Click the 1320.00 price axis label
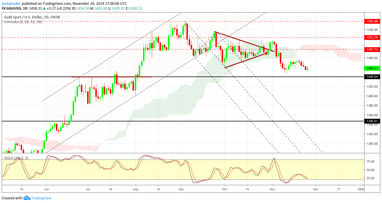Screen dimensions: 382x203 click(x=372, y=134)
